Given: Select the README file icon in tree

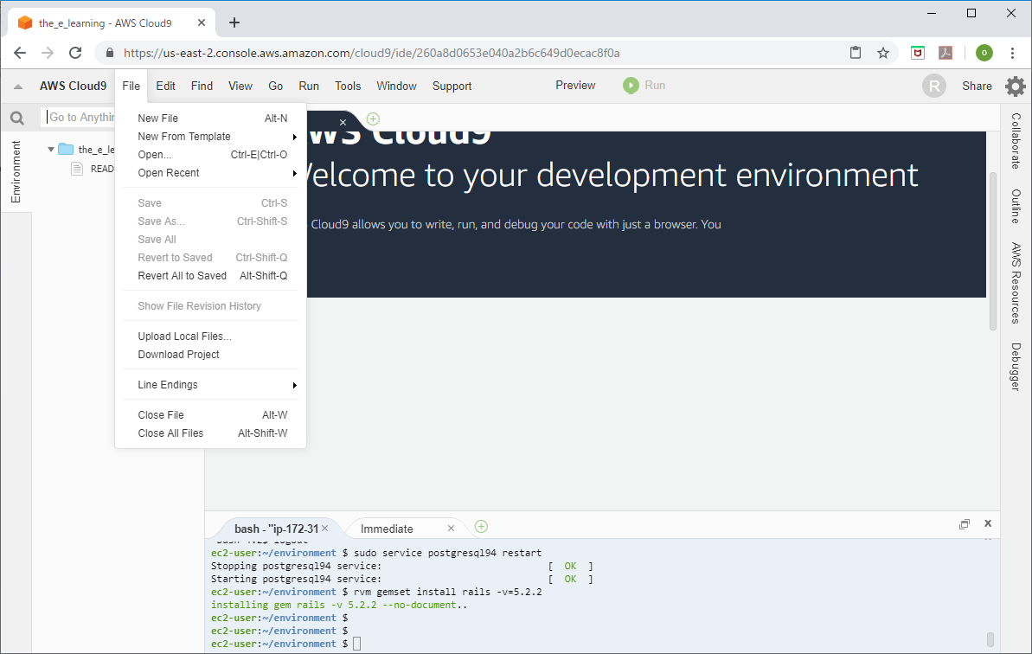Looking at the screenshot, I should click(x=77, y=169).
